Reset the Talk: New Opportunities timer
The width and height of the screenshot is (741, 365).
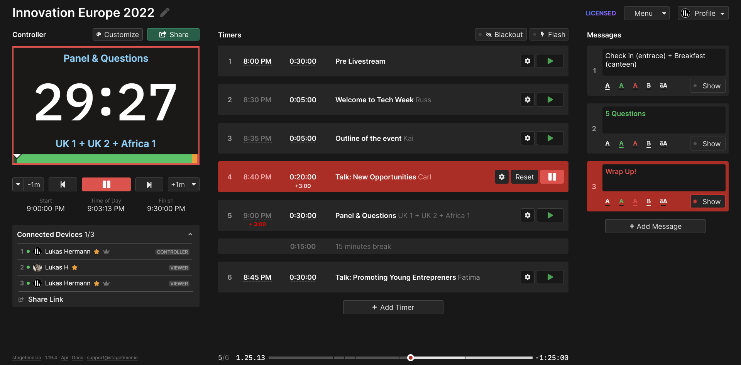click(524, 177)
